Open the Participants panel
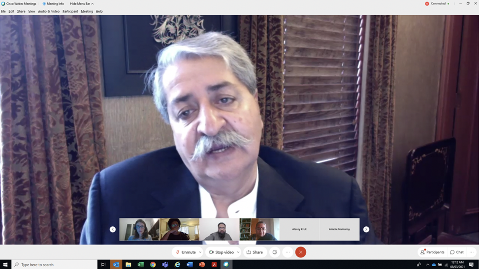479x269 pixels. (432, 252)
